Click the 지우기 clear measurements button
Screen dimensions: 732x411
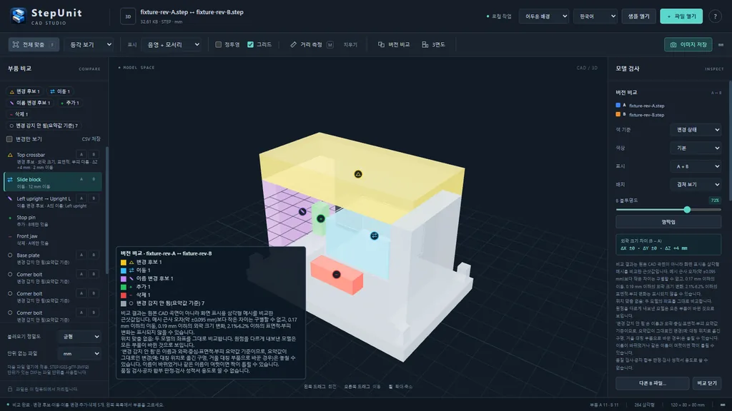pos(350,45)
